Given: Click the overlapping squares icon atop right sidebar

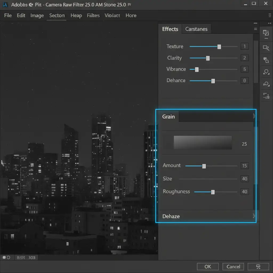Looking at the screenshot, I should [266, 33].
